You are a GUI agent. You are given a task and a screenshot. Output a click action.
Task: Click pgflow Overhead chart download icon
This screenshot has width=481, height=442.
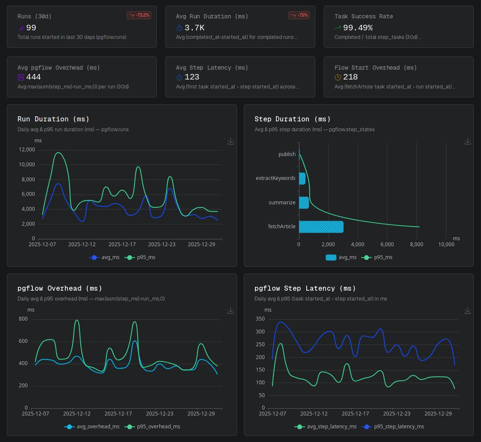point(231,311)
